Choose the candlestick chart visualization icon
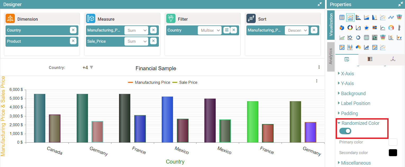 350,47
